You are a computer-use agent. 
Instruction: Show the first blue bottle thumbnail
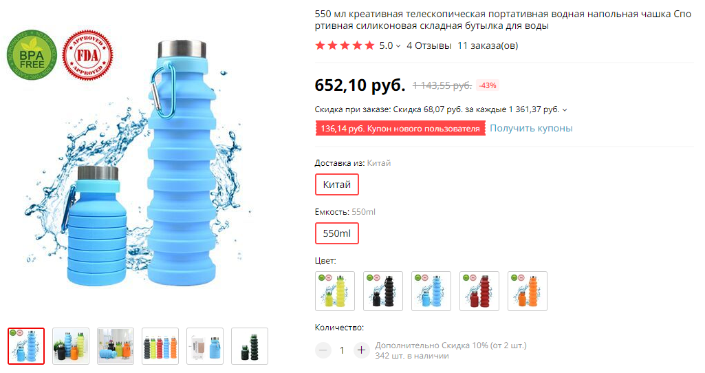click(26, 346)
